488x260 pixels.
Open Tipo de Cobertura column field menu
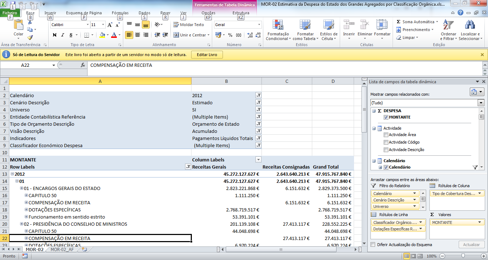pos(480,194)
